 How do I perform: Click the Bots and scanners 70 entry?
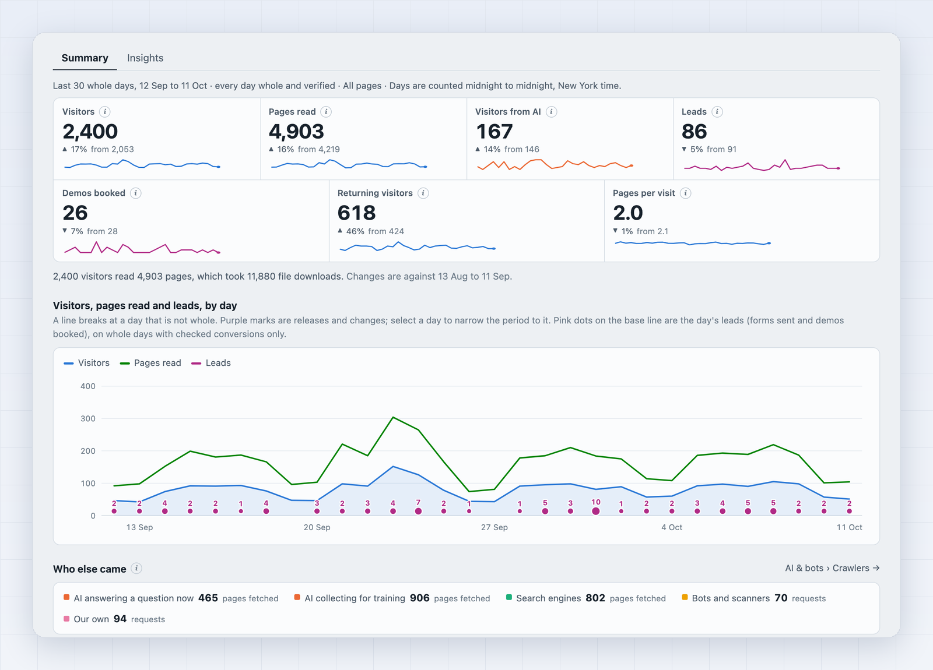tap(753, 598)
